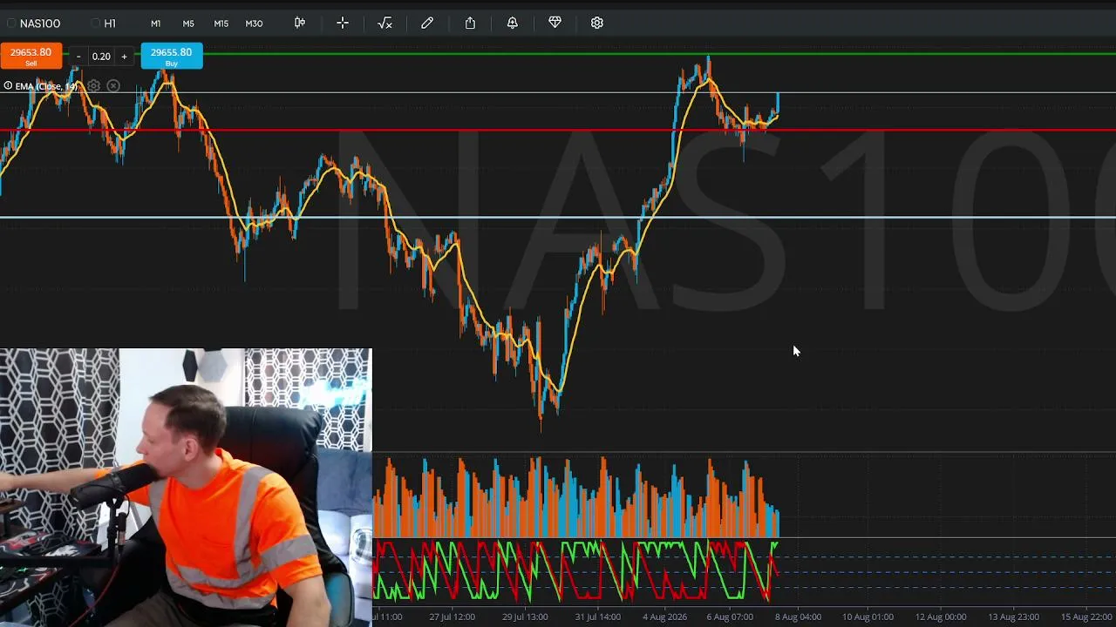Click the Sell button at 29653.80
The image size is (1116, 627).
(31, 57)
